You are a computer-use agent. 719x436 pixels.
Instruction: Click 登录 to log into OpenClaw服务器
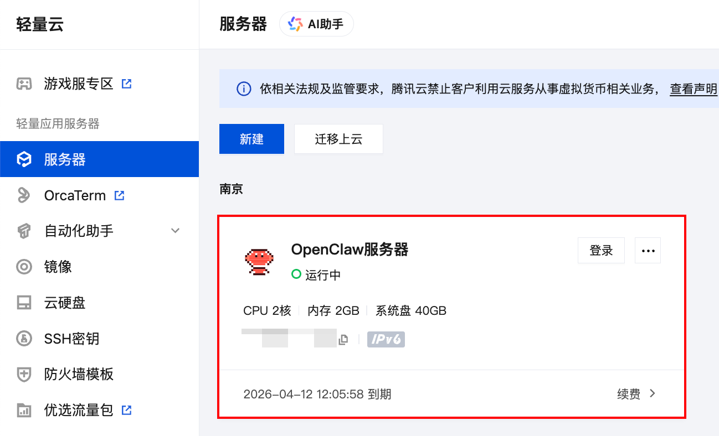[x=601, y=250]
